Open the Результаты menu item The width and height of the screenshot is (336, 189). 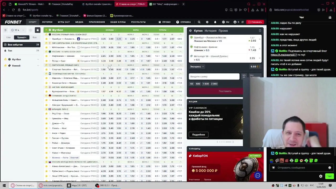tap(138, 22)
